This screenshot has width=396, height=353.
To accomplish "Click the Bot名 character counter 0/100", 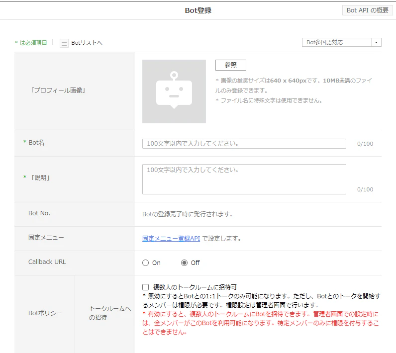I will tap(365, 144).
